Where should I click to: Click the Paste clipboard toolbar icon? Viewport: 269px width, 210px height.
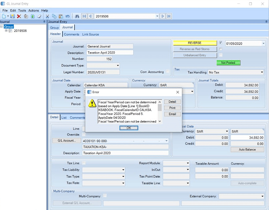coord(61,16)
